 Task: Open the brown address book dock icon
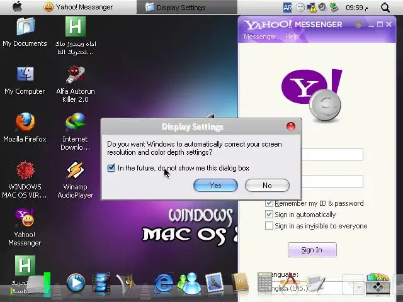tap(240, 282)
